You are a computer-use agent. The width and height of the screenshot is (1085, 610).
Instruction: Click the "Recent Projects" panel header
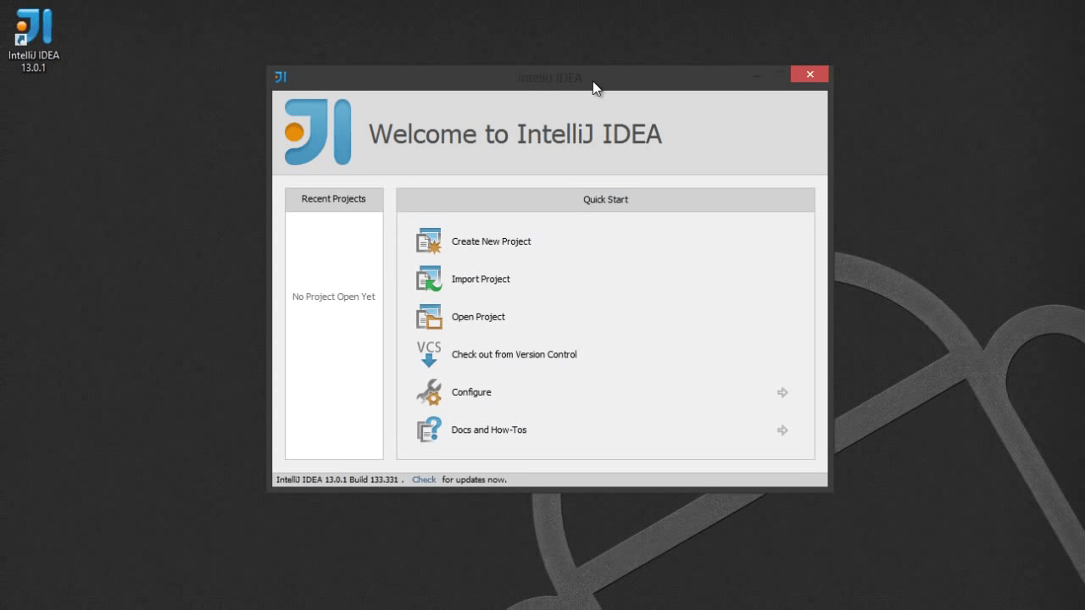point(334,199)
